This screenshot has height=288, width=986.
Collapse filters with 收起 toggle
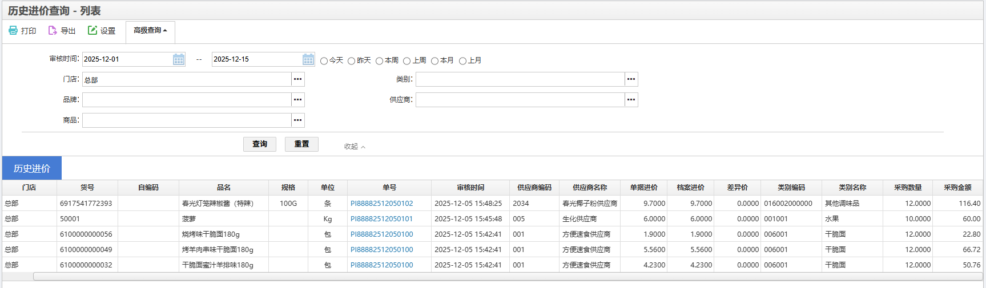click(x=354, y=147)
